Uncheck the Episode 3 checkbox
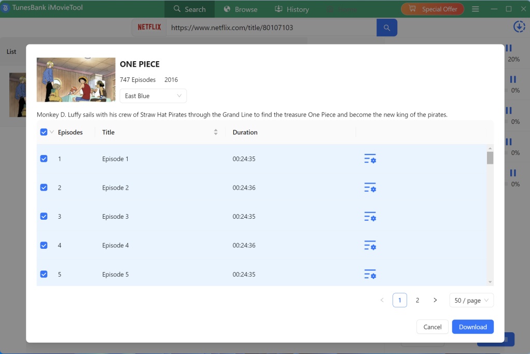 click(x=44, y=216)
